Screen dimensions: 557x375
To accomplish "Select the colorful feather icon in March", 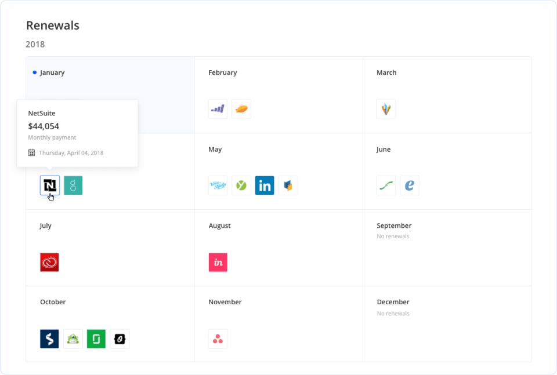I will pyautogui.click(x=386, y=109).
